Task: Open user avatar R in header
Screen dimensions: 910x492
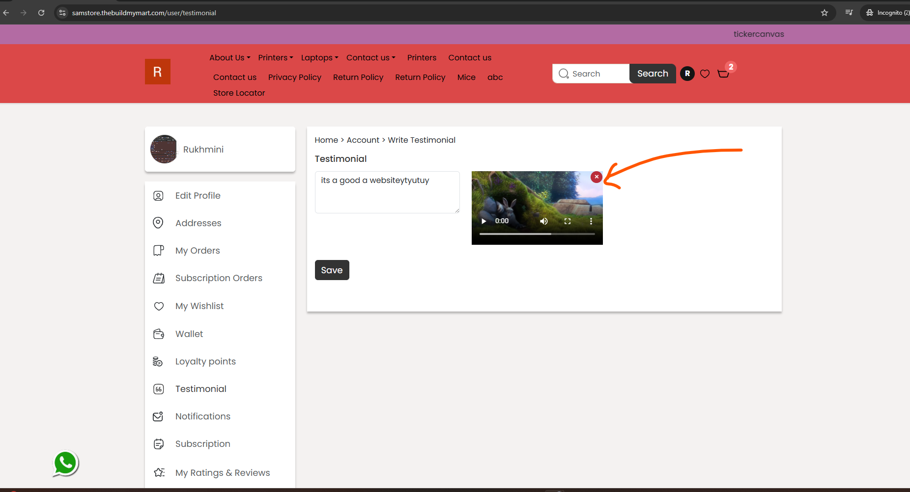Action: tap(687, 74)
